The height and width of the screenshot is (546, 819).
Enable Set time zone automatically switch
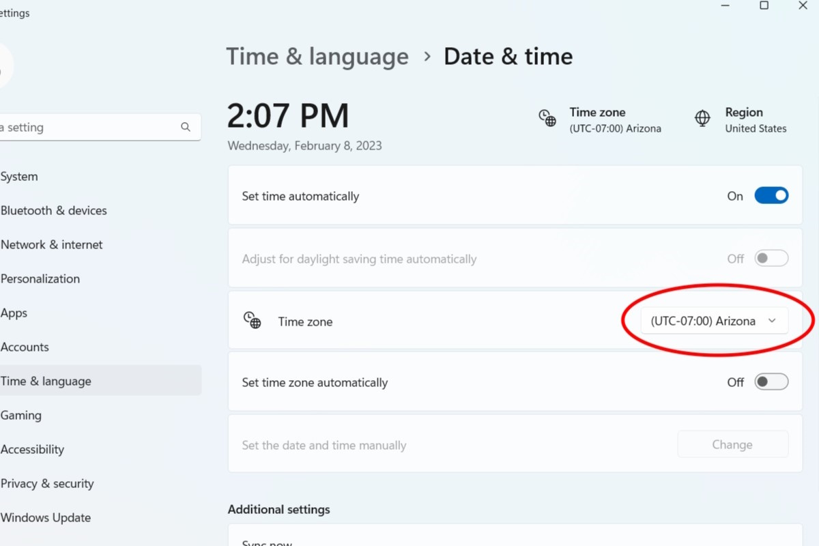(771, 382)
